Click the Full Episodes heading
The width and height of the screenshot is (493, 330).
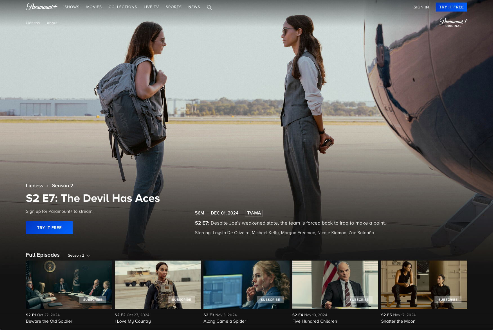[43, 255]
